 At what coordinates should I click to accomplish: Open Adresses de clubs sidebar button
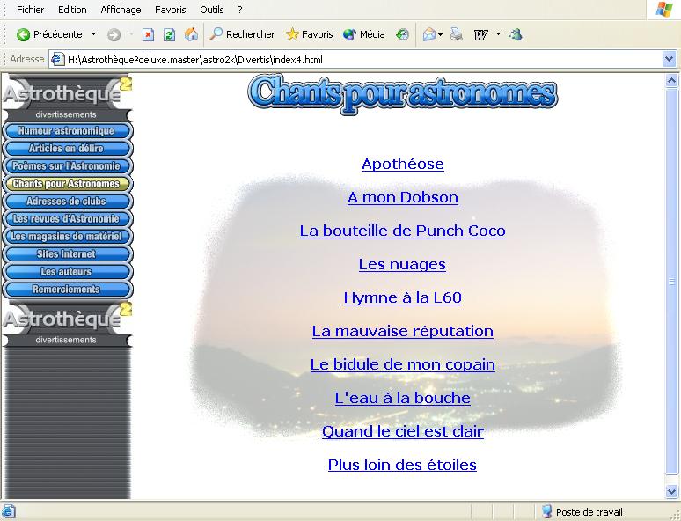pos(67,202)
